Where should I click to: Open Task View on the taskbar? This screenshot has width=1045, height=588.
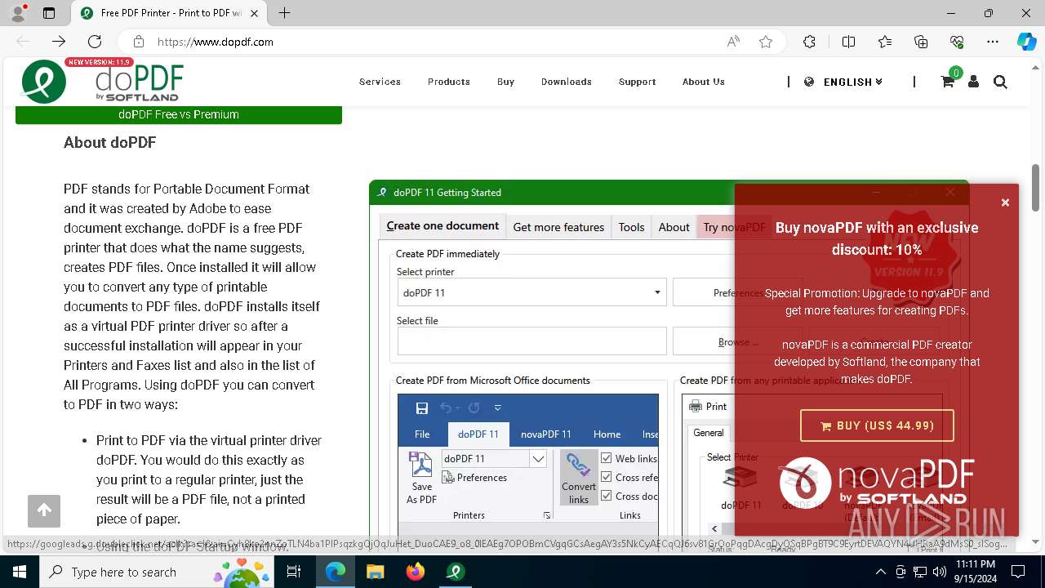[294, 572]
